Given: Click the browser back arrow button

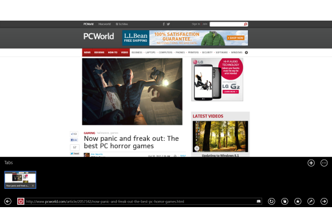Looking at the screenshot, I should click(x=8, y=201).
